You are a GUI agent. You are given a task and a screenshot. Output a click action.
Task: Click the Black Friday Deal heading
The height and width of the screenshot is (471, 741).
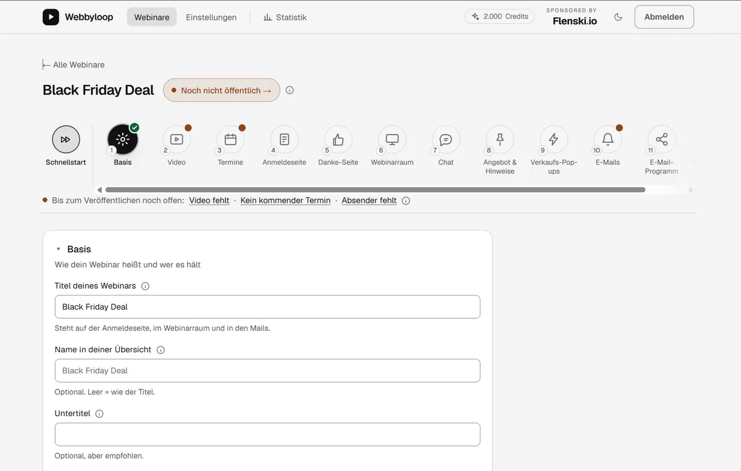coord(98,90)
